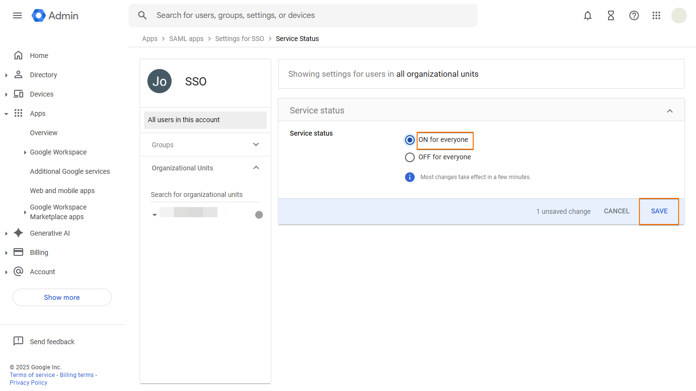Collapse the Service status panel
696x391 pixels.
[x=670, y=110]
